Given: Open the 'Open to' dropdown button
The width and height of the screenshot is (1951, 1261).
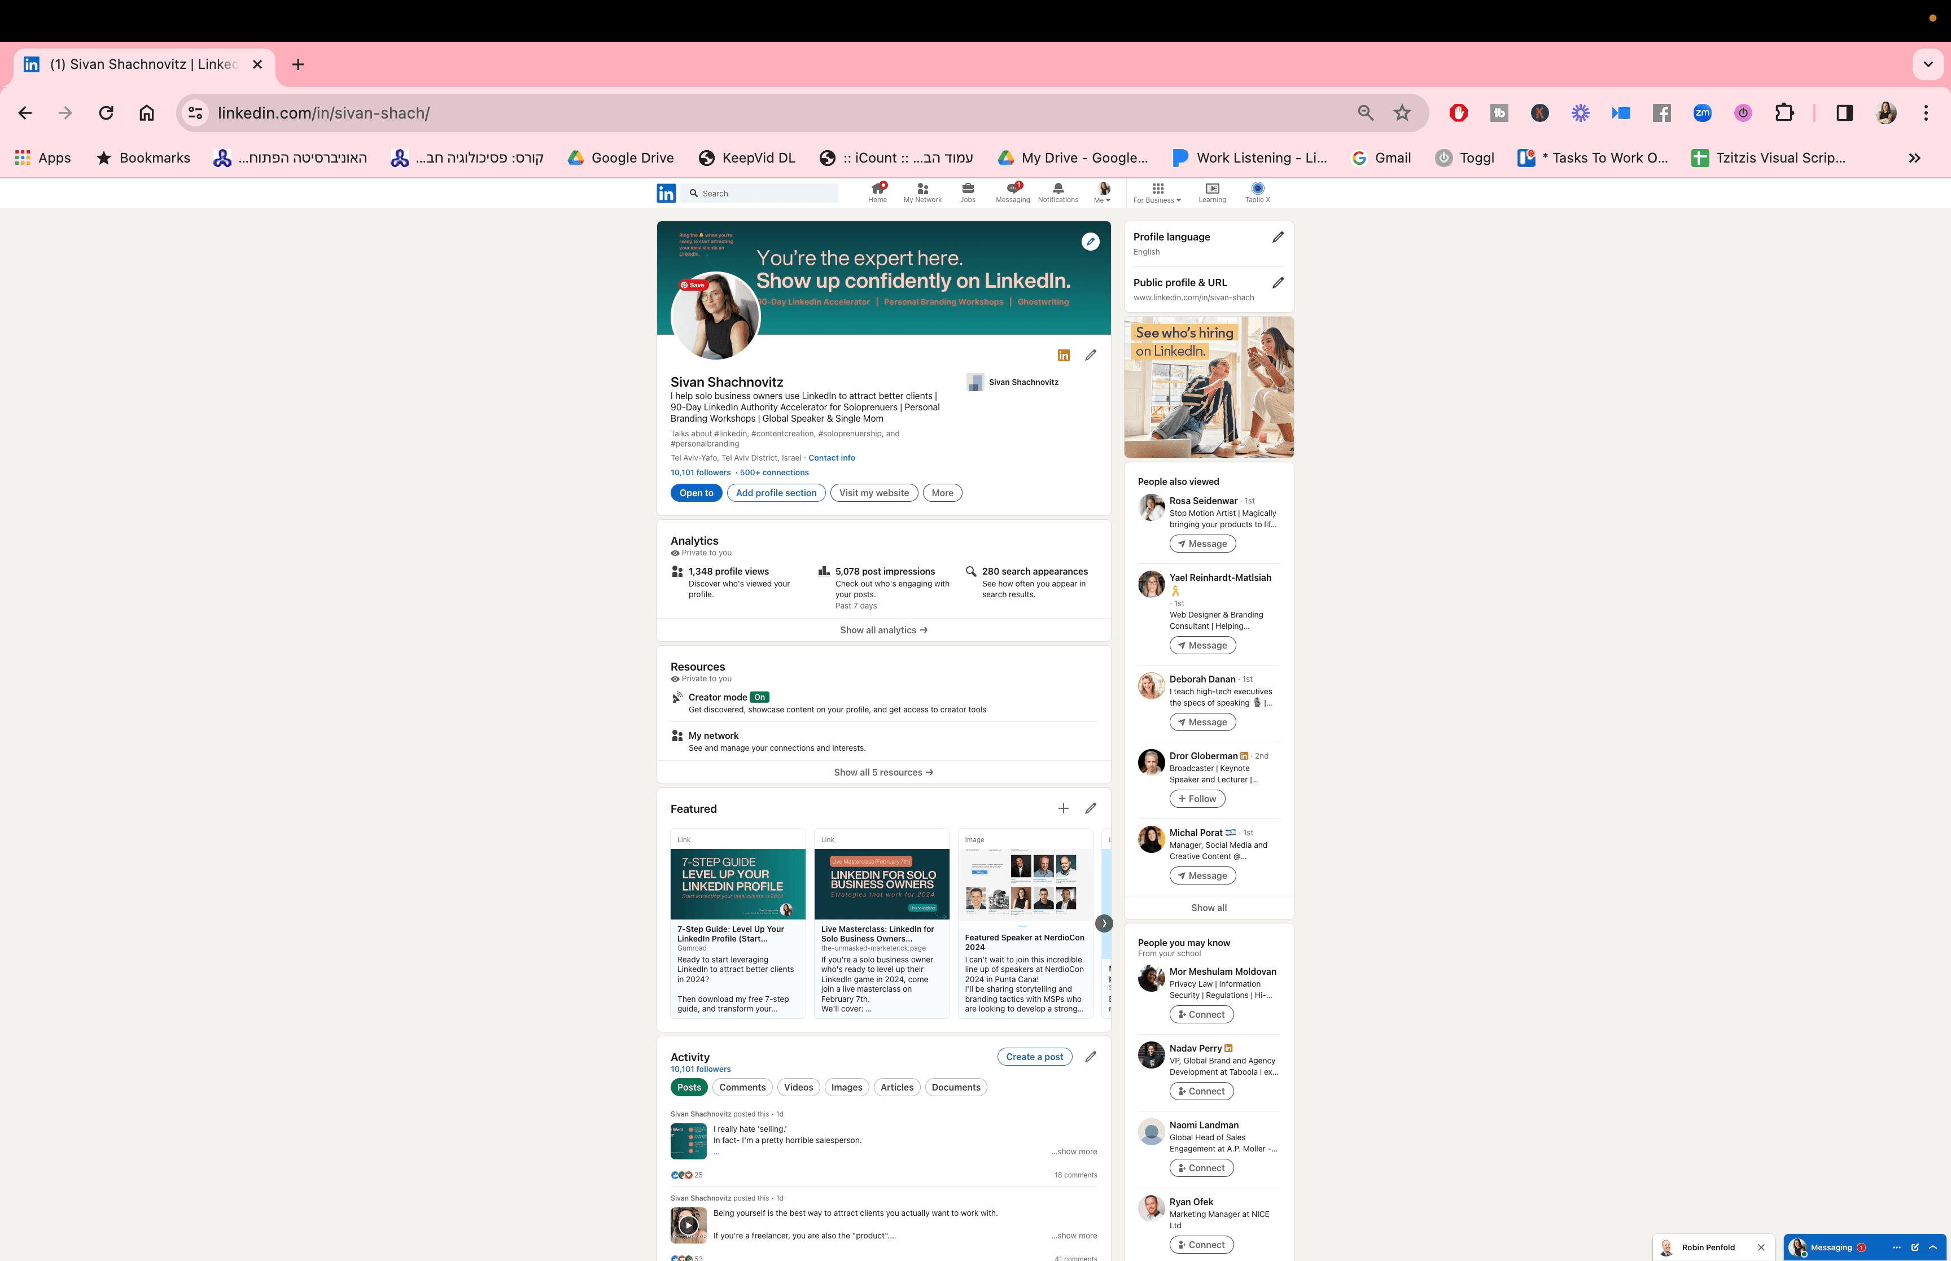Looking at the screenshot, I should coord(697,493).
